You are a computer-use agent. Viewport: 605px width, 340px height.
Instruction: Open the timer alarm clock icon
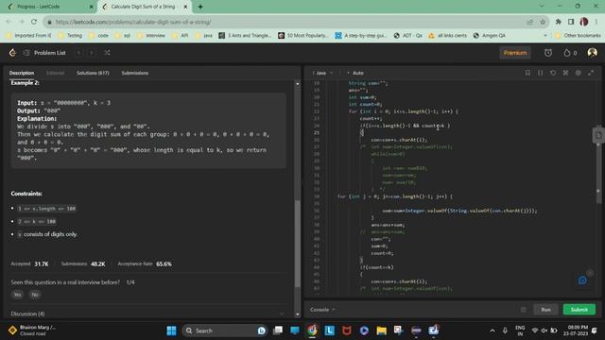(548, 53)
